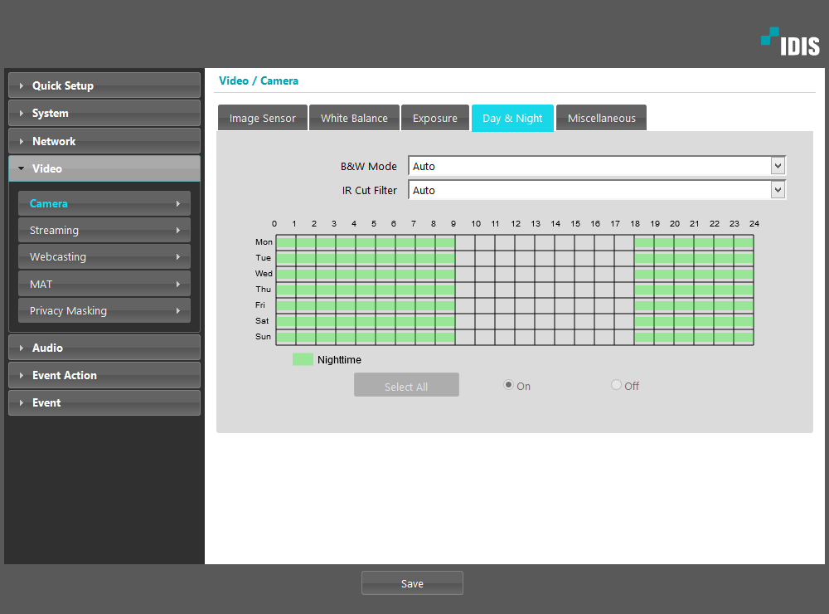Expand the Event Action section
The image size is (829, 614).
pos(104,375)
